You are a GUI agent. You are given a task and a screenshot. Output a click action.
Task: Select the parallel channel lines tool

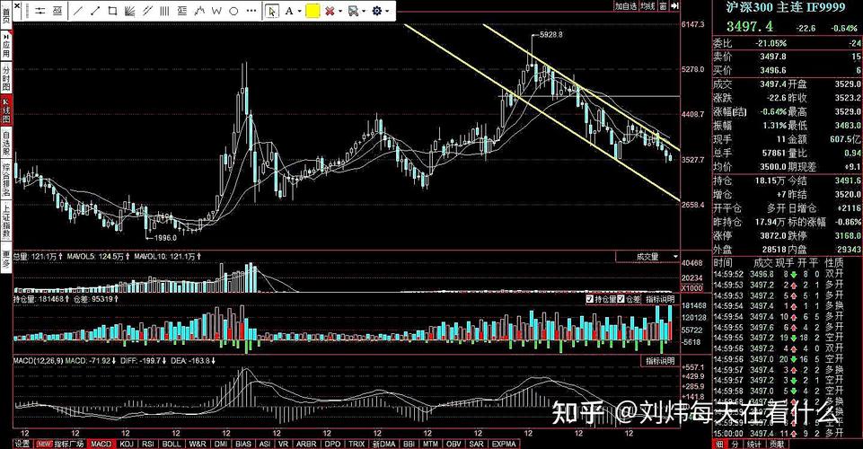pyautogui.click(x=147, y=11)
